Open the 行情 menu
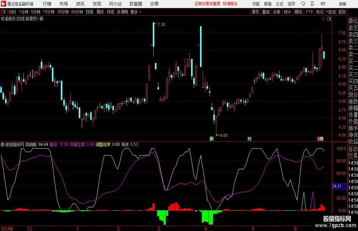358x231 pixels. 47,4
